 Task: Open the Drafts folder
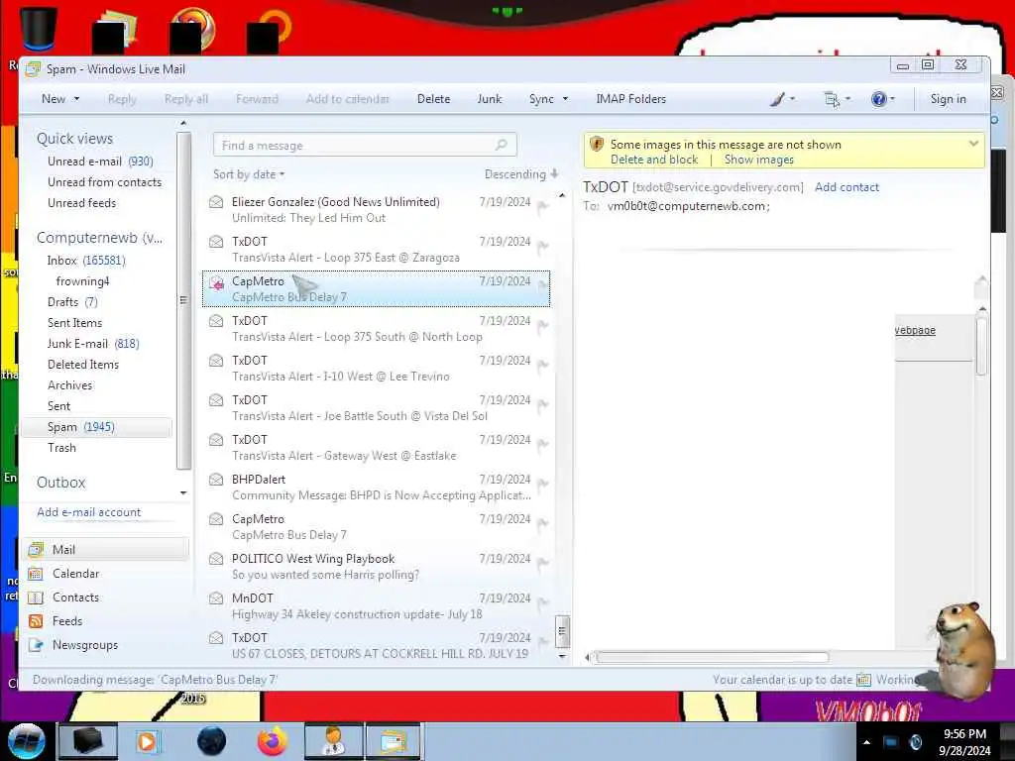71,302
